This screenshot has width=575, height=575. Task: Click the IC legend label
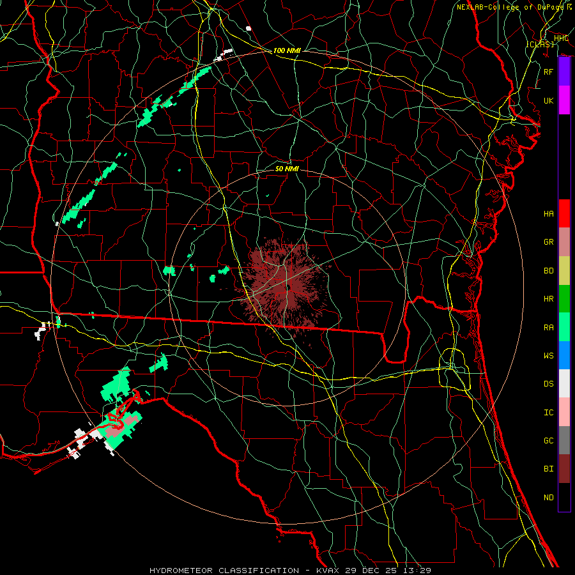click(549, 413)
